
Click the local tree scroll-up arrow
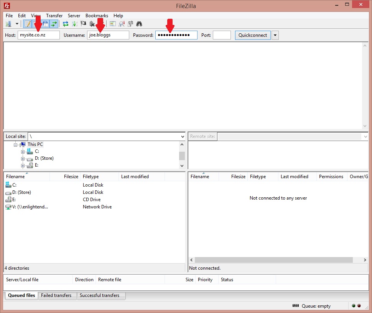pyautogui.click(x=182, y=144)
